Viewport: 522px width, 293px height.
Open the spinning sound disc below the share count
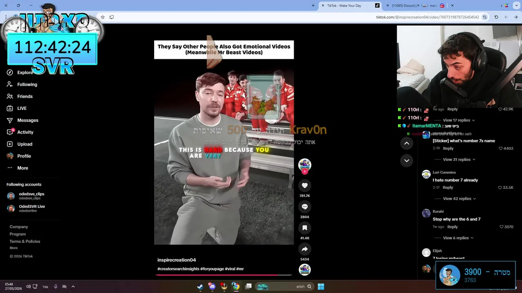click(x=305, y=270)
